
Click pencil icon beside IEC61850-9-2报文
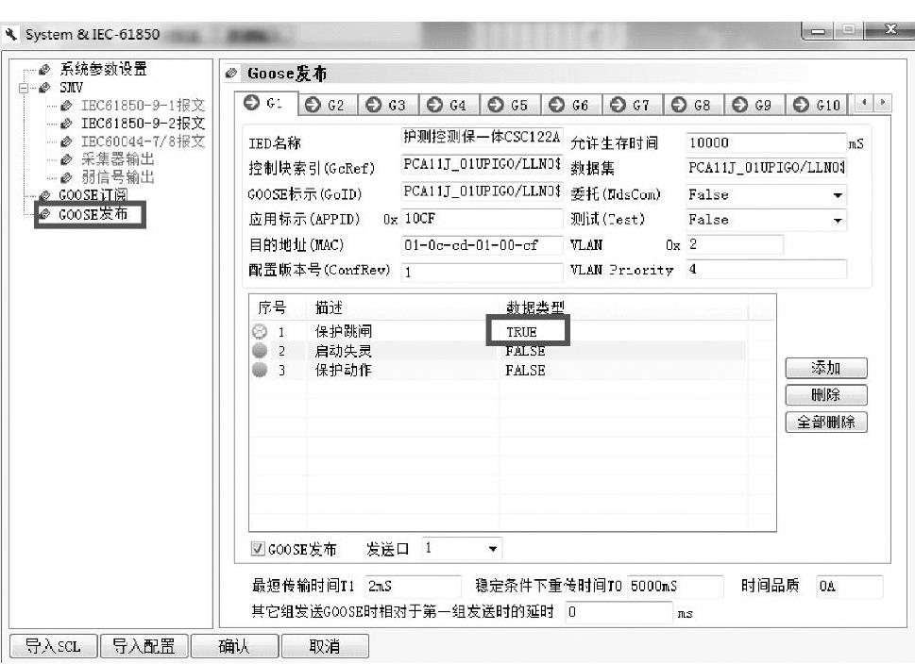[66, 124]
